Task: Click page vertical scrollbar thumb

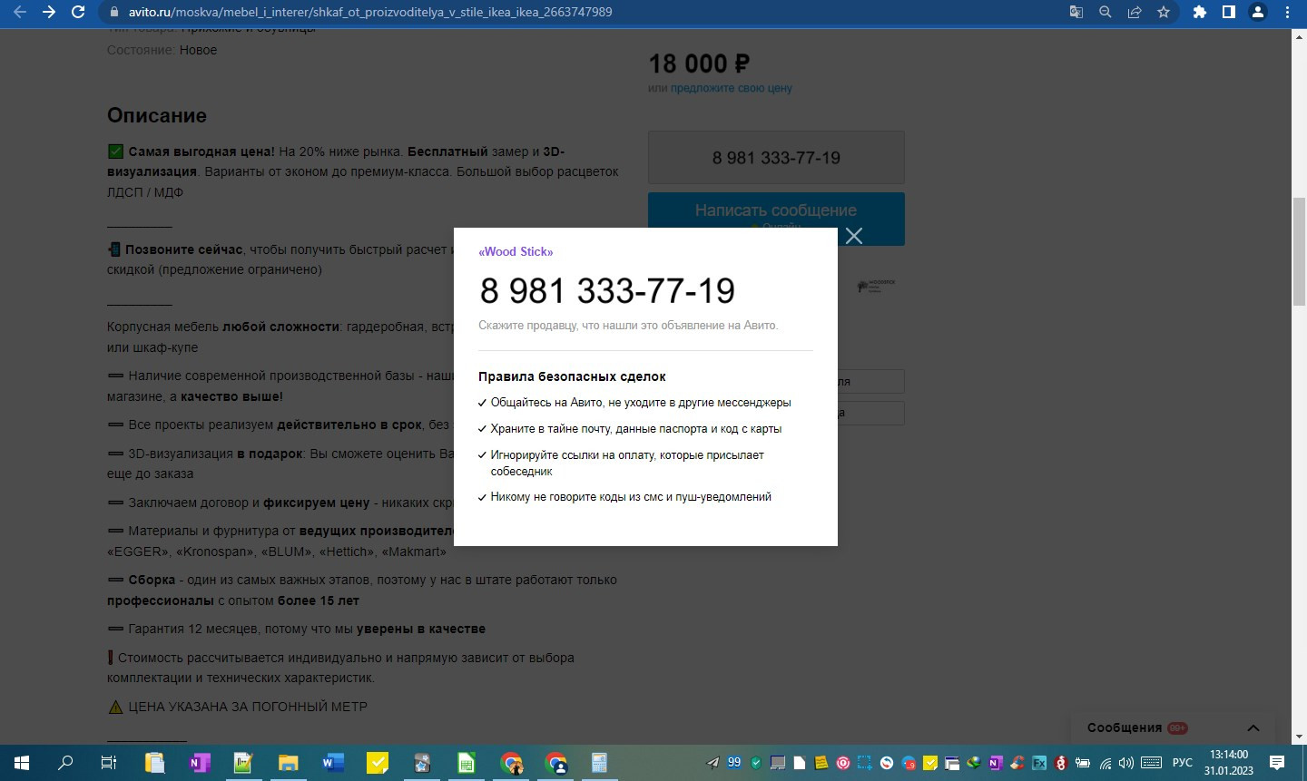Action: coord(1299,250)
